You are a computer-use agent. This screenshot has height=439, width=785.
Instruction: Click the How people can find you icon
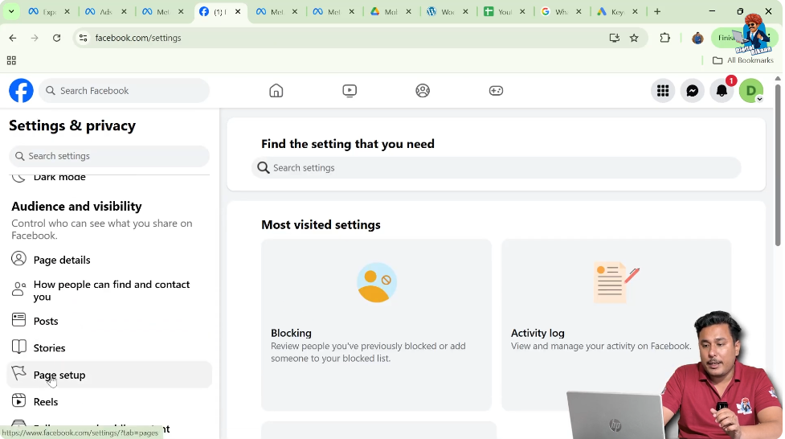point(18,289)
